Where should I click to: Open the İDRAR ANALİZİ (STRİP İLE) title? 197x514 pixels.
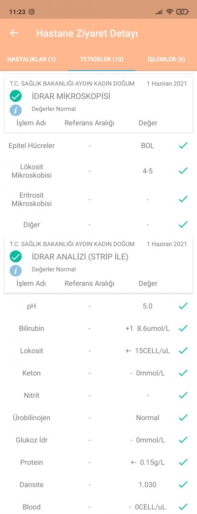pos(80,257)
